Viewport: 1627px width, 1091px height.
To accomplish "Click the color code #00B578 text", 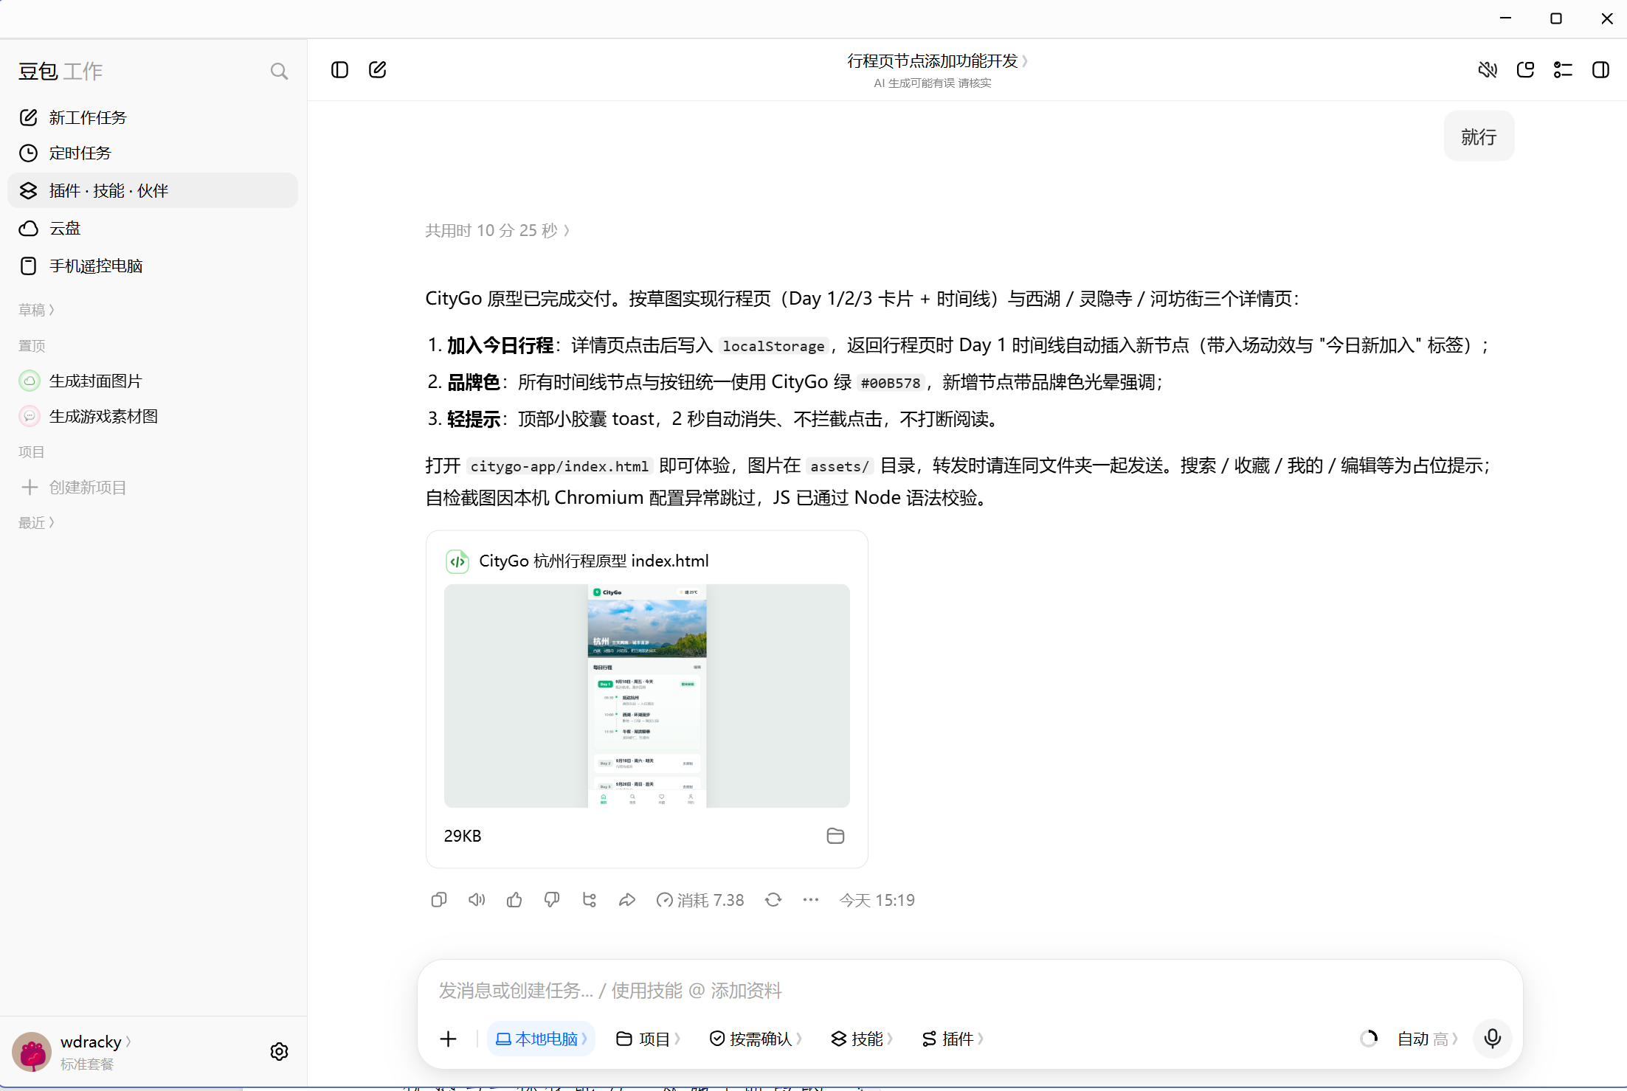I will click(891, 382).
